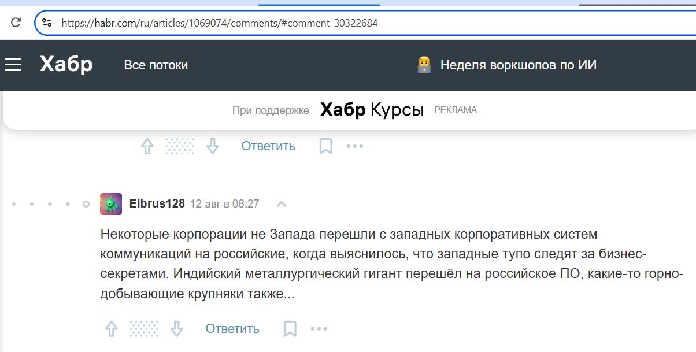This screenshot has width=696, height=352.
Task: Upvote the upper comment
Action: pyautogui.click(x=147, y=146)
